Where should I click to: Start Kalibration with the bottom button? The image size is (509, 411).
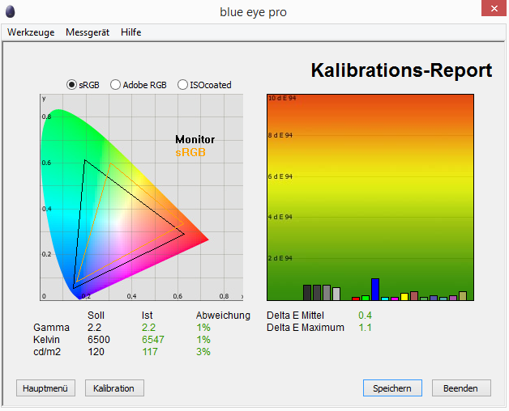point(114,388)
